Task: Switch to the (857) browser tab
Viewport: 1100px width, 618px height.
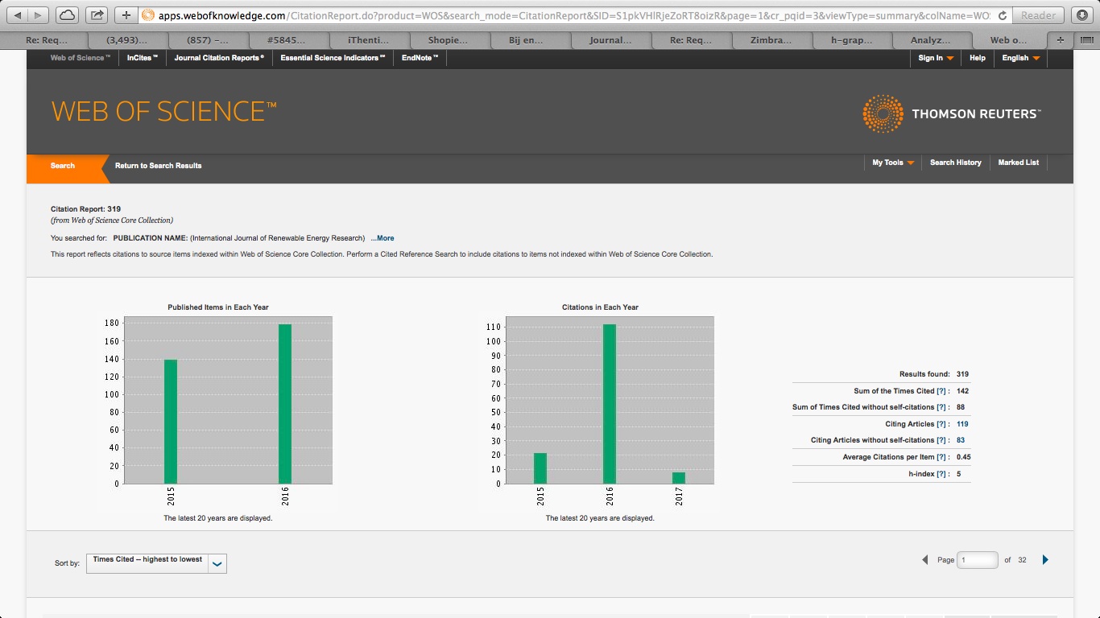Action: 208,39
